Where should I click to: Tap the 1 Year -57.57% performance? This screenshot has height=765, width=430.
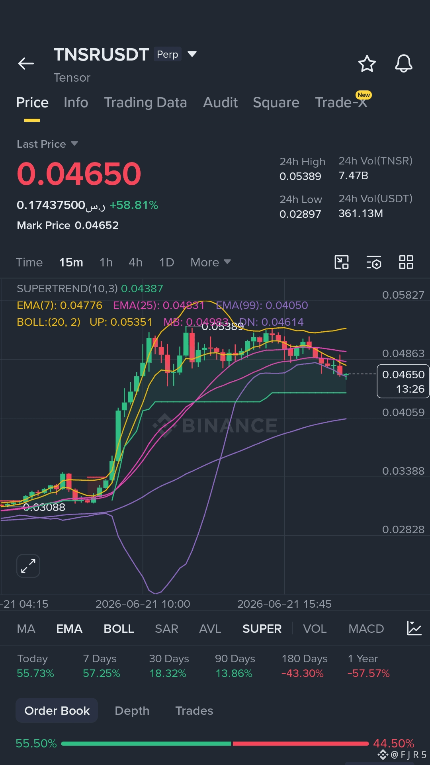pyautogui.click(x=368, y=666)
